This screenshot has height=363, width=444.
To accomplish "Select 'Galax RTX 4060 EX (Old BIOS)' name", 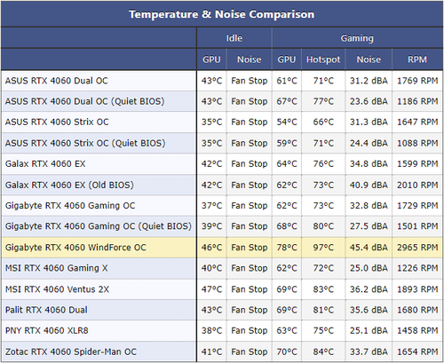I will tap(69, 185).
